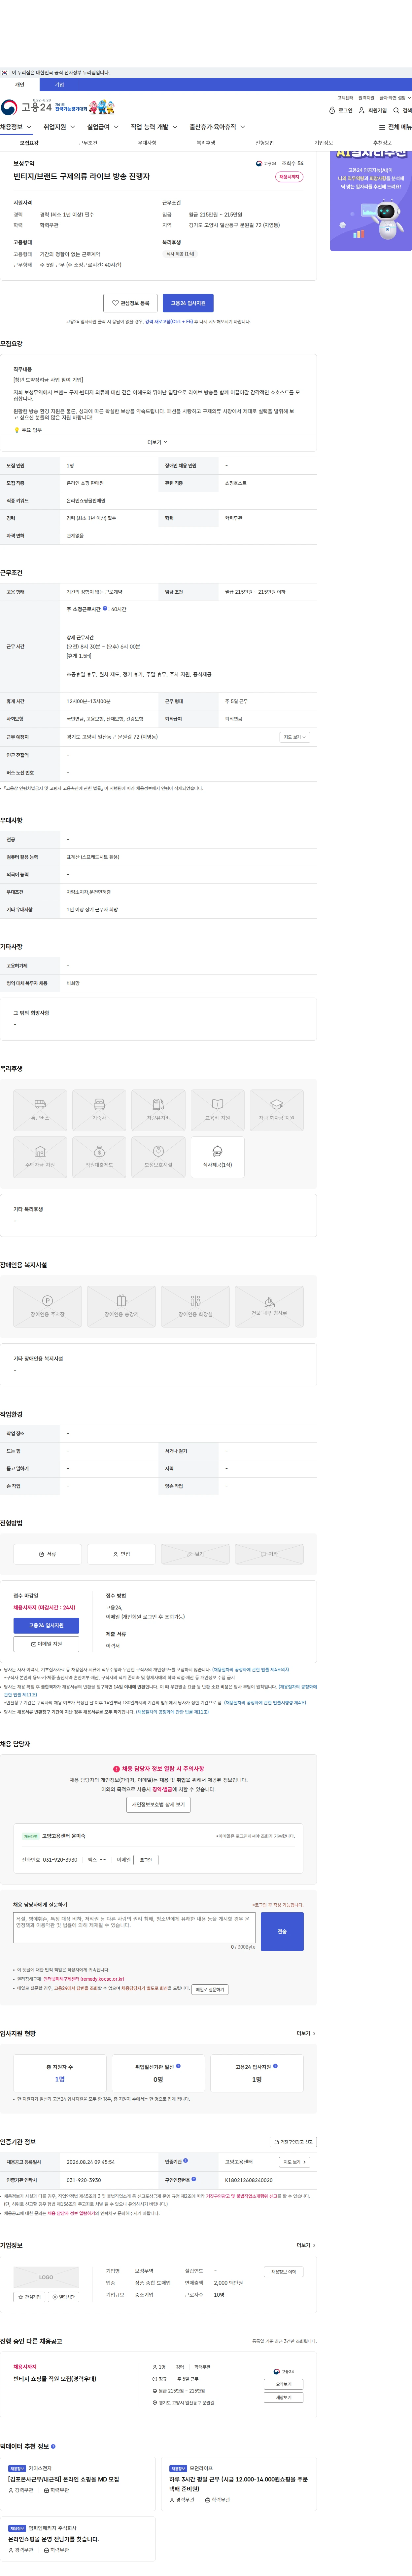Expand the 실업급여 menu dropdown
412x2576 pixels.
[x=103, y=127]
